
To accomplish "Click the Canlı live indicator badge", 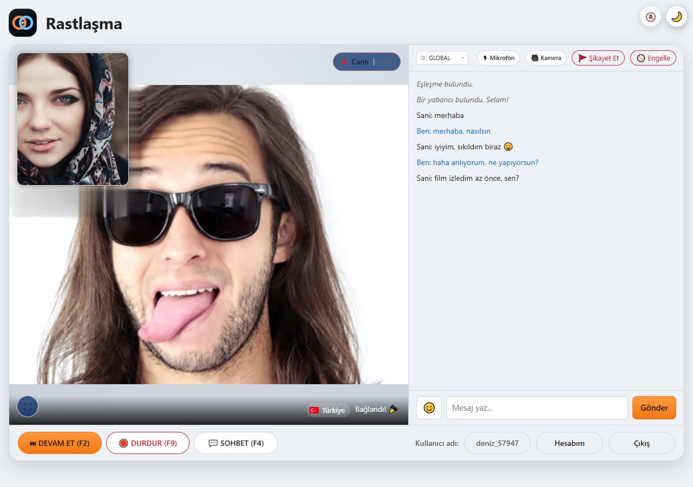I will tap(367, 62).
